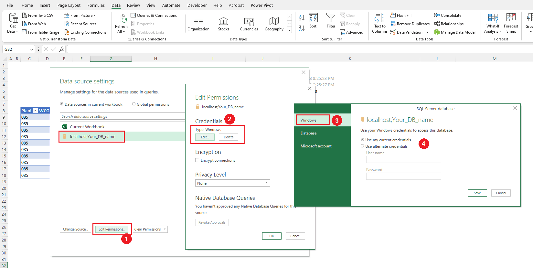533x268 pixels.
Task: Click the Sort A to Z icon
Action: coord(302,18)
